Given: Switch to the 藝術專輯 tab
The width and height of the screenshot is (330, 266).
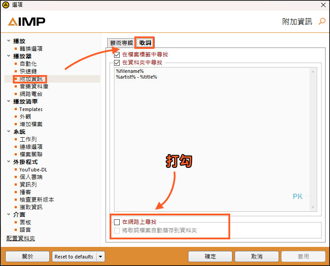Looking at the screenshot, I should pos(122,43).
